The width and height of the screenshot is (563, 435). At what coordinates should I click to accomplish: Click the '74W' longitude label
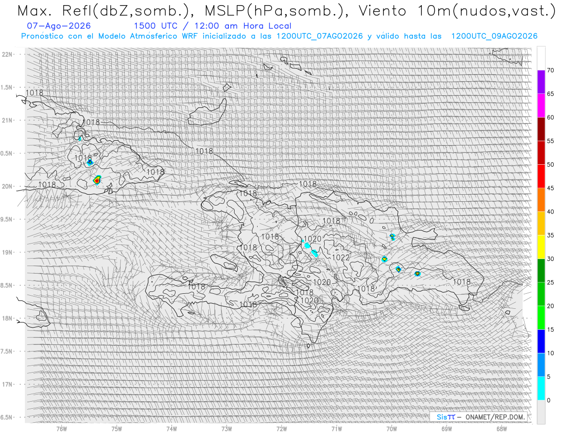172,428
